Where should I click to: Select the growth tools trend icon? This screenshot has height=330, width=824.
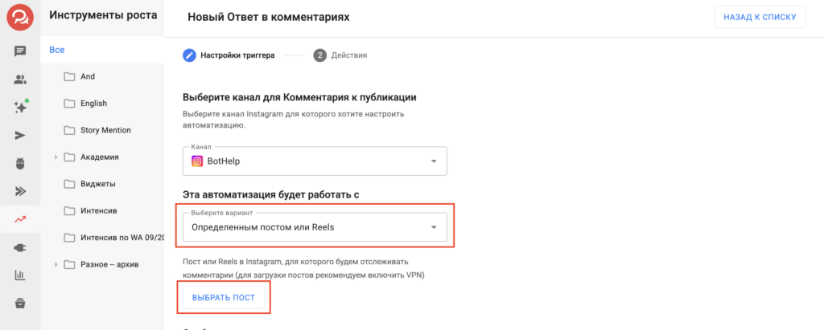tap(20, 219)
